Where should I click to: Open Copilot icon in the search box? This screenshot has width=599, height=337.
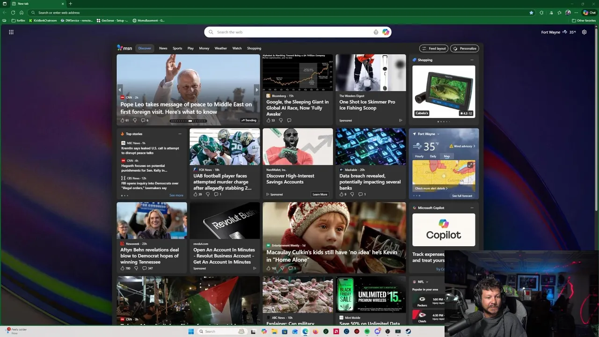(x=386, y=32)
